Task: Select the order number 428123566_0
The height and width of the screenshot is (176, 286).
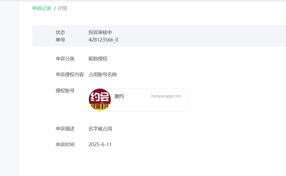Action: click(x=103, y=40)
